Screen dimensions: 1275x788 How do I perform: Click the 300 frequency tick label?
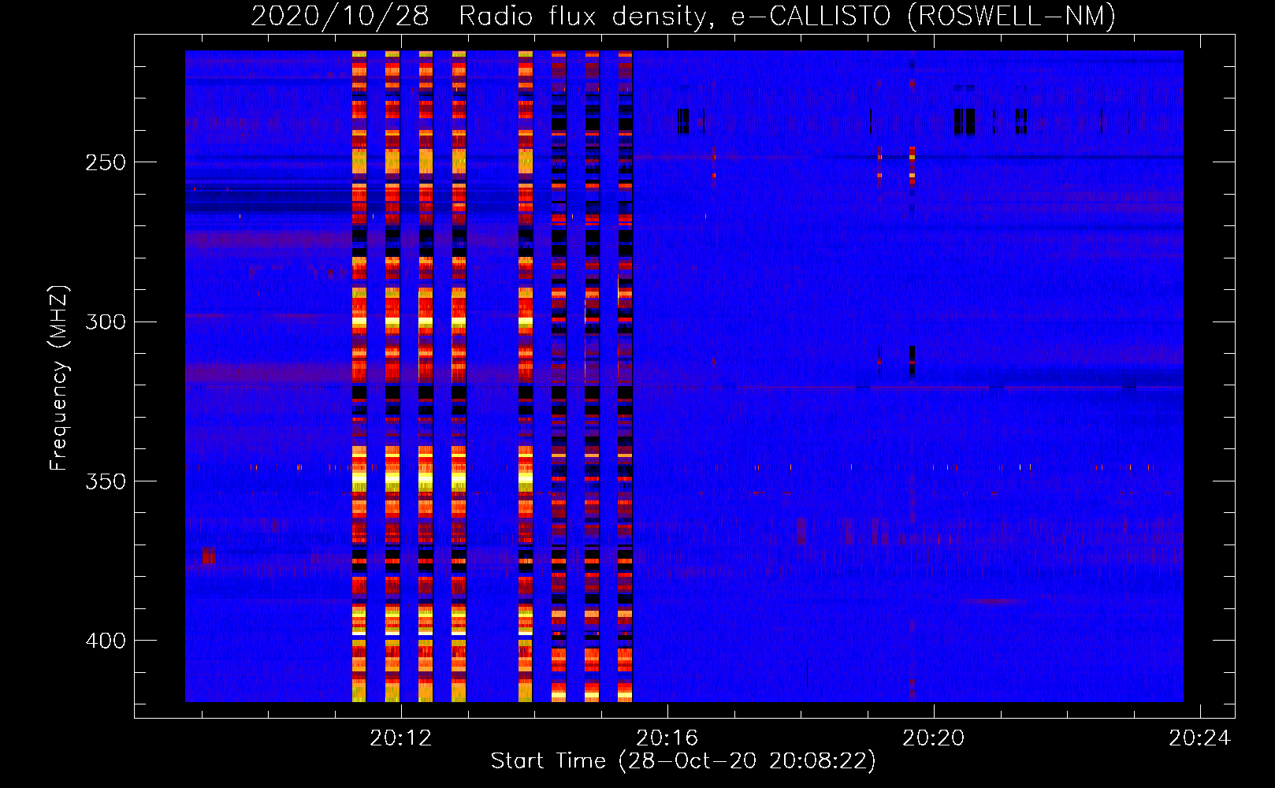tap(106, 322)
